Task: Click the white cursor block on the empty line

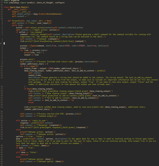Action: (4, 43)
